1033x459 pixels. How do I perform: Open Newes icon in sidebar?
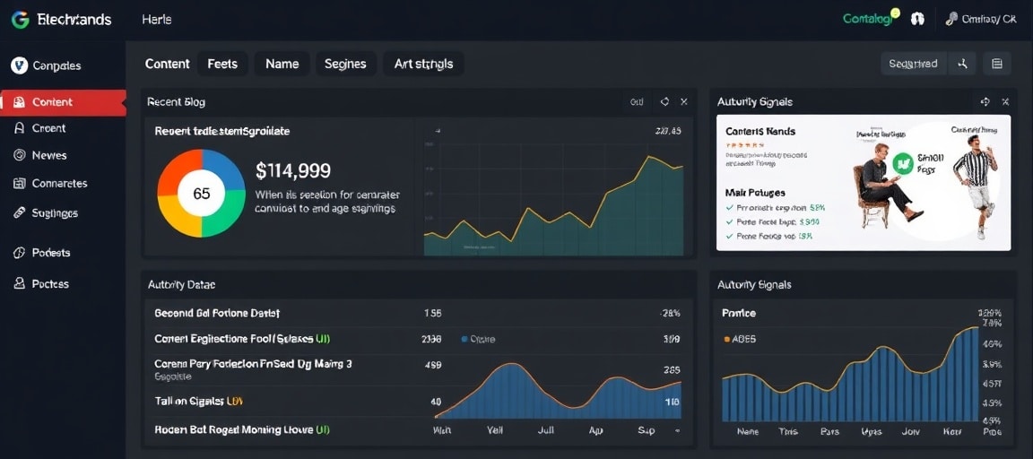(19, 155)
